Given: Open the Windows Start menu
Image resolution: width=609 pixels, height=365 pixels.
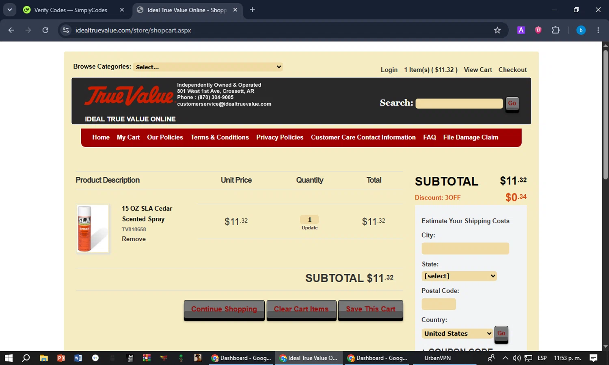Looking at the screenshot, I should [x=9, y=358].
